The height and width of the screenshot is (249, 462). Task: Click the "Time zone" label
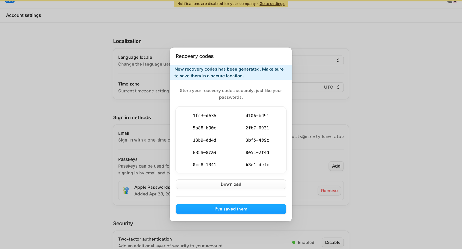[x=129, y=84]
